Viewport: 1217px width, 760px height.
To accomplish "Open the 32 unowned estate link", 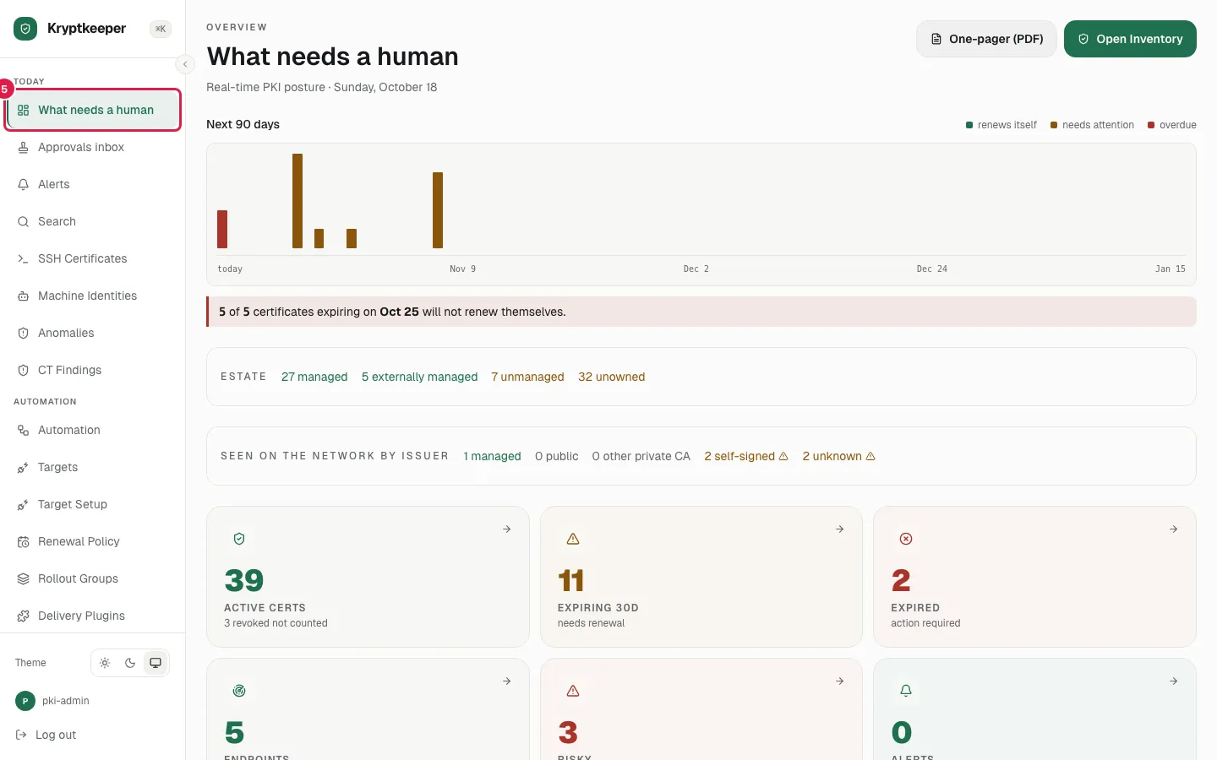I will pyautogui.click(x=612, y=377).
